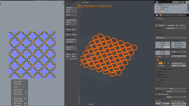Remove the current render preset
Screen dimensions: 189x106
pos(185,38)
